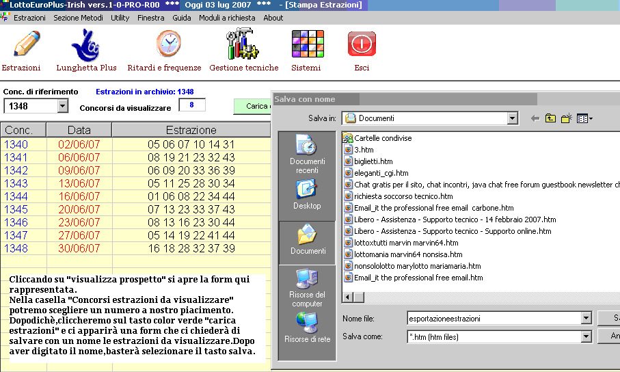
Task: Select Libero Assistenza Supporto online.htm file
Action: [x=448, y=231]
